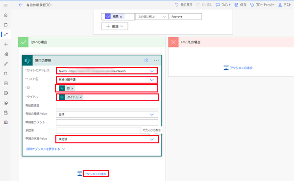Click the SharePoint icon of 項目の更新
294x181 pixels.
click(27, 61)
